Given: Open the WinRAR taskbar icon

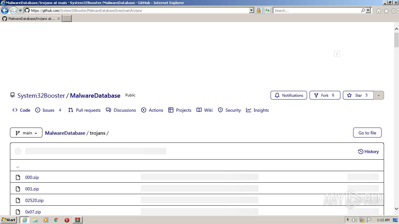Looking at the screenshot, I should [77, 220].
